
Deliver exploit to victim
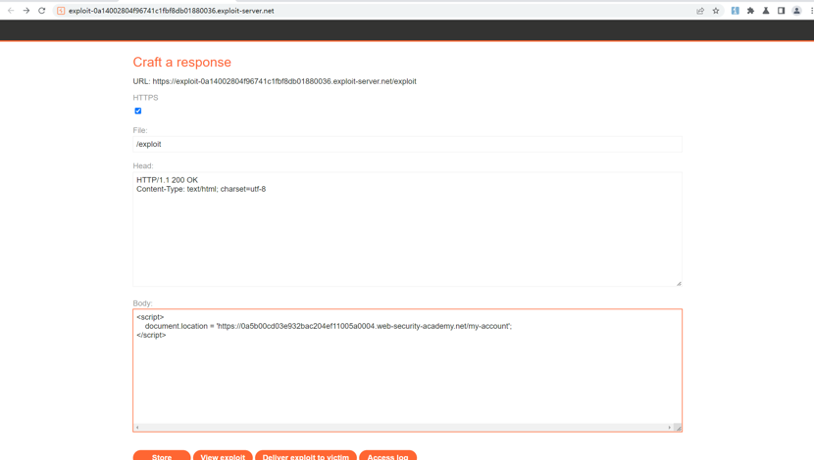[x=306, y=456]
